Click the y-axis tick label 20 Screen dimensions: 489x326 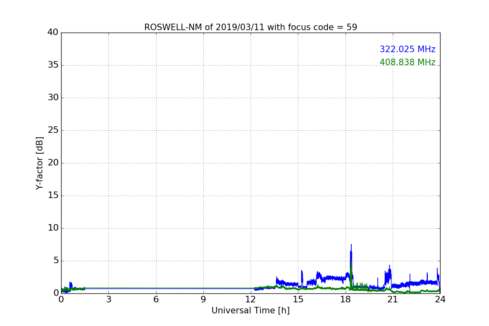[53, 163]
